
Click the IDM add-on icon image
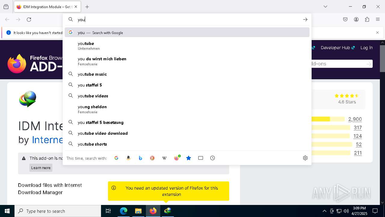click(28, 99)
